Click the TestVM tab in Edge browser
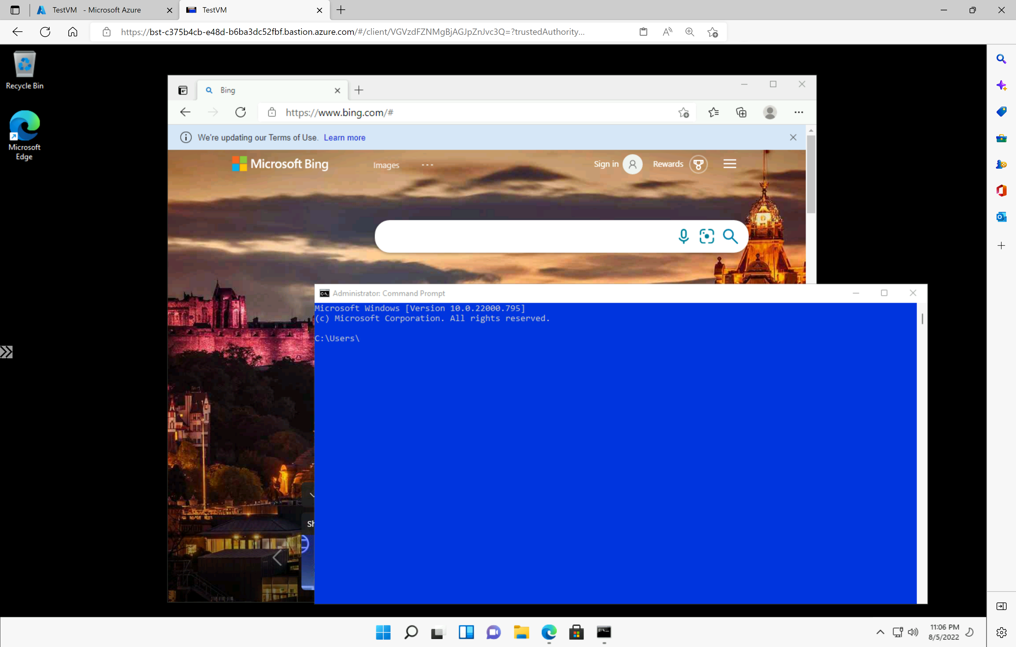Screen dimensions: 1016x647 click(x=252, y=10)
